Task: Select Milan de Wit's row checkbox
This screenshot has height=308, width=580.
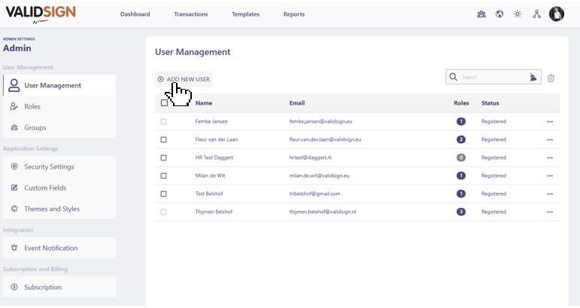Action: [x=164, y=175]
